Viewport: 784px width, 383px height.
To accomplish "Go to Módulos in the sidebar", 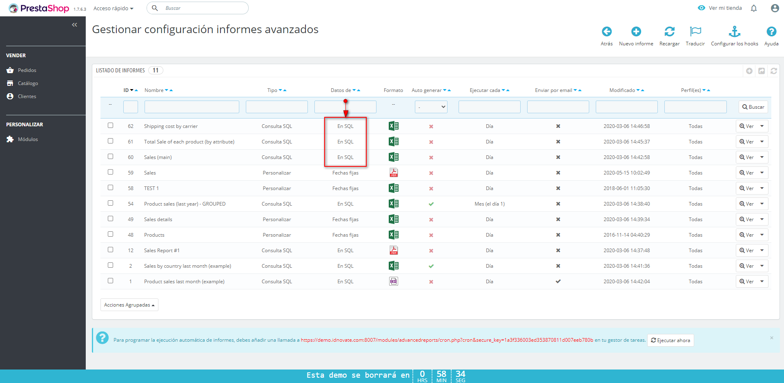I will tap(28, 139).
